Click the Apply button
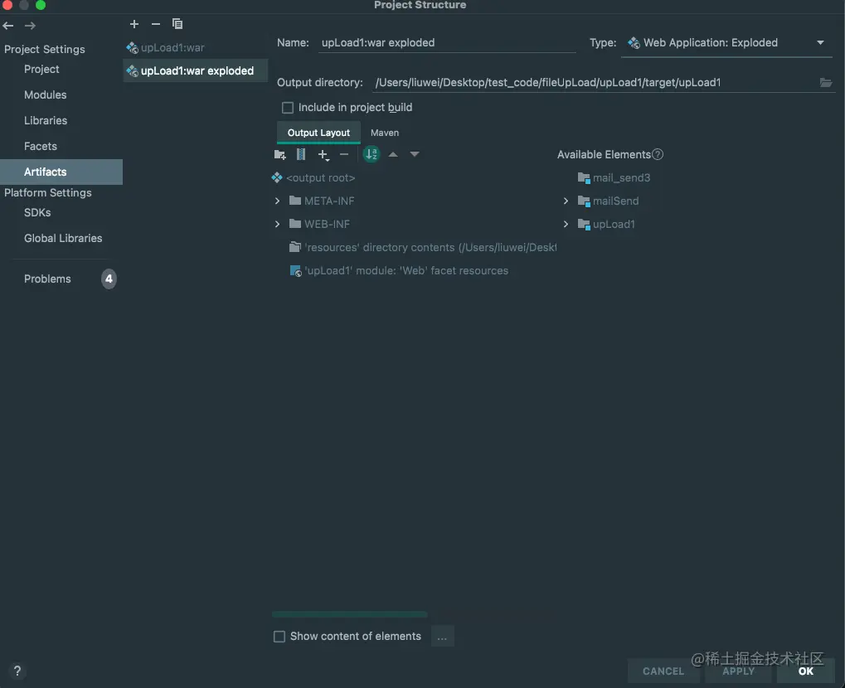 point(738,671)
